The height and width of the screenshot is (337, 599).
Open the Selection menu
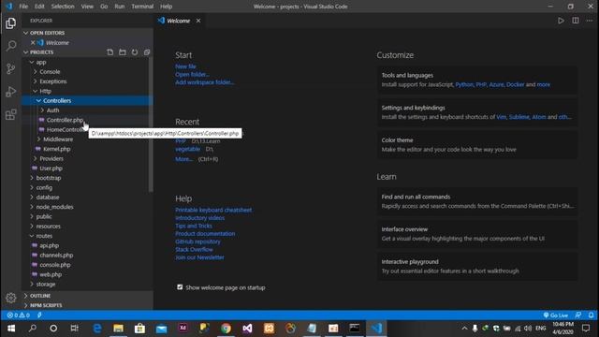coord(63,7)
